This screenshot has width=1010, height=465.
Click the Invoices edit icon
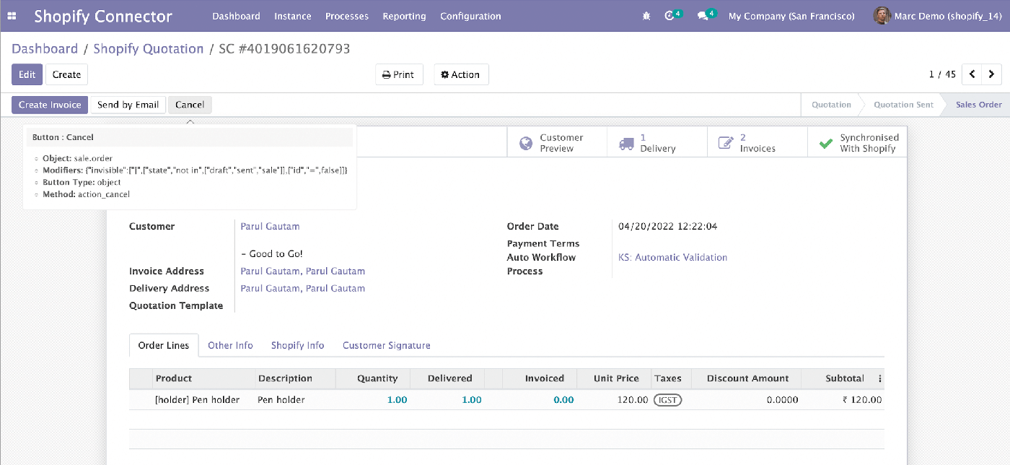[726, 143]
